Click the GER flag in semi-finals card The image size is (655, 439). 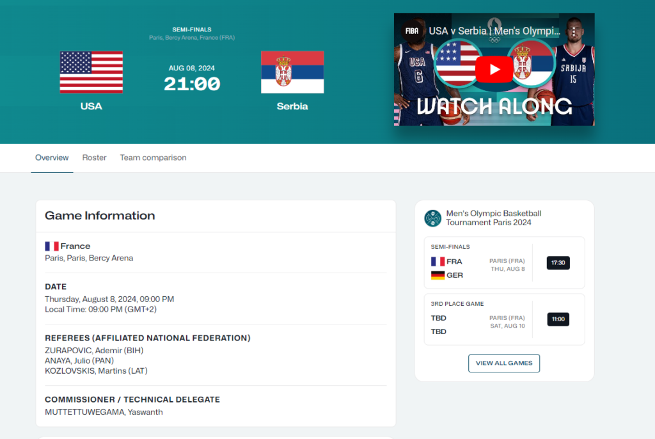coord(438,275)
